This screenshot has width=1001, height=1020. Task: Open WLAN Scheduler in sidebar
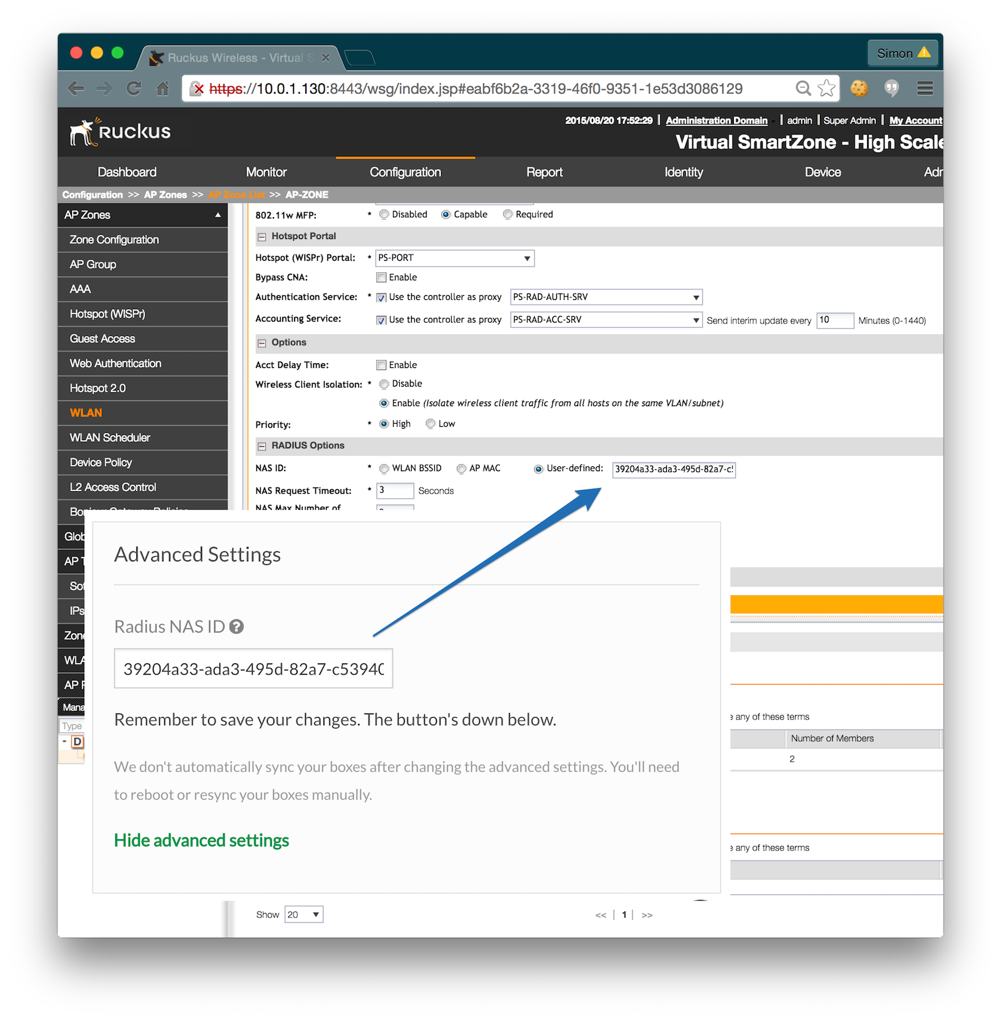click(x=143, y=438)
